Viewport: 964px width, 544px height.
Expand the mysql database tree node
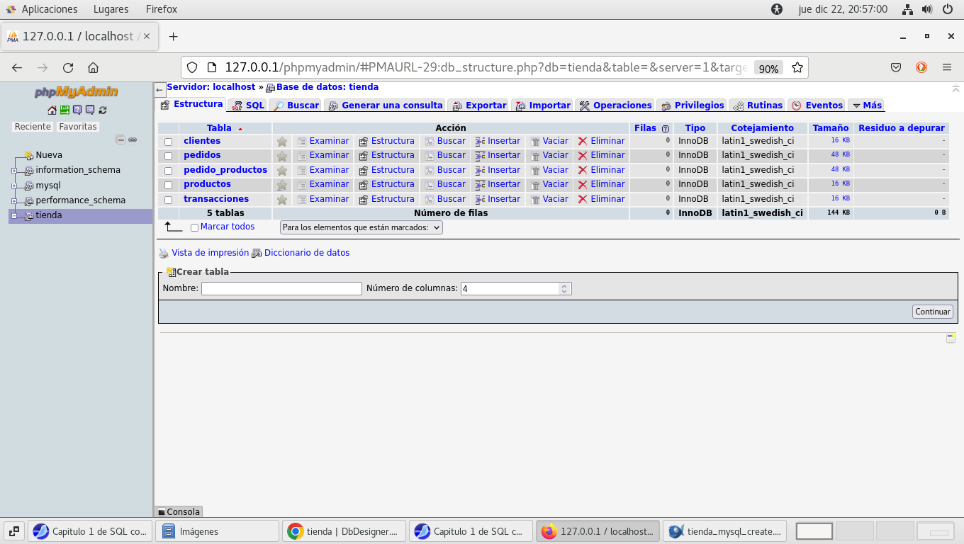pos(14,186)
